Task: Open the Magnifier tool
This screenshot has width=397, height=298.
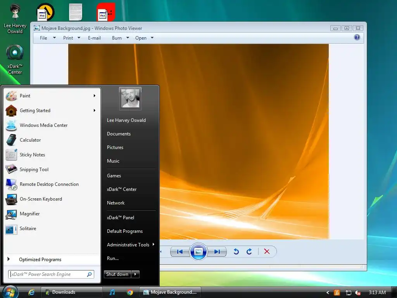Action: click(x=52, y=214)
